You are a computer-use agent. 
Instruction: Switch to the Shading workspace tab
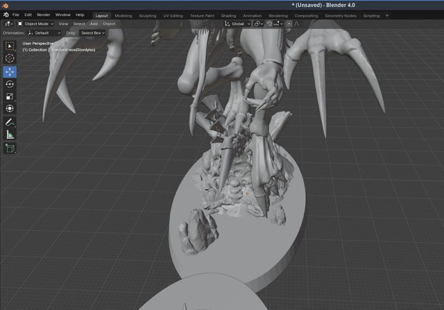coord(228,16)
